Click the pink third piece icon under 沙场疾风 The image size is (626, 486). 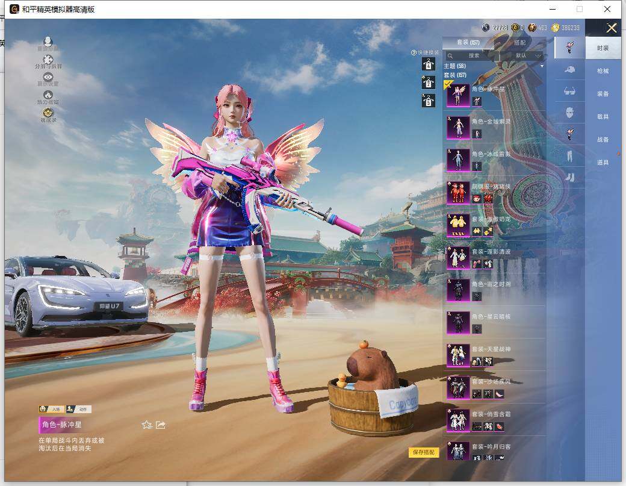pyautogui.click(x=499, y=394)
